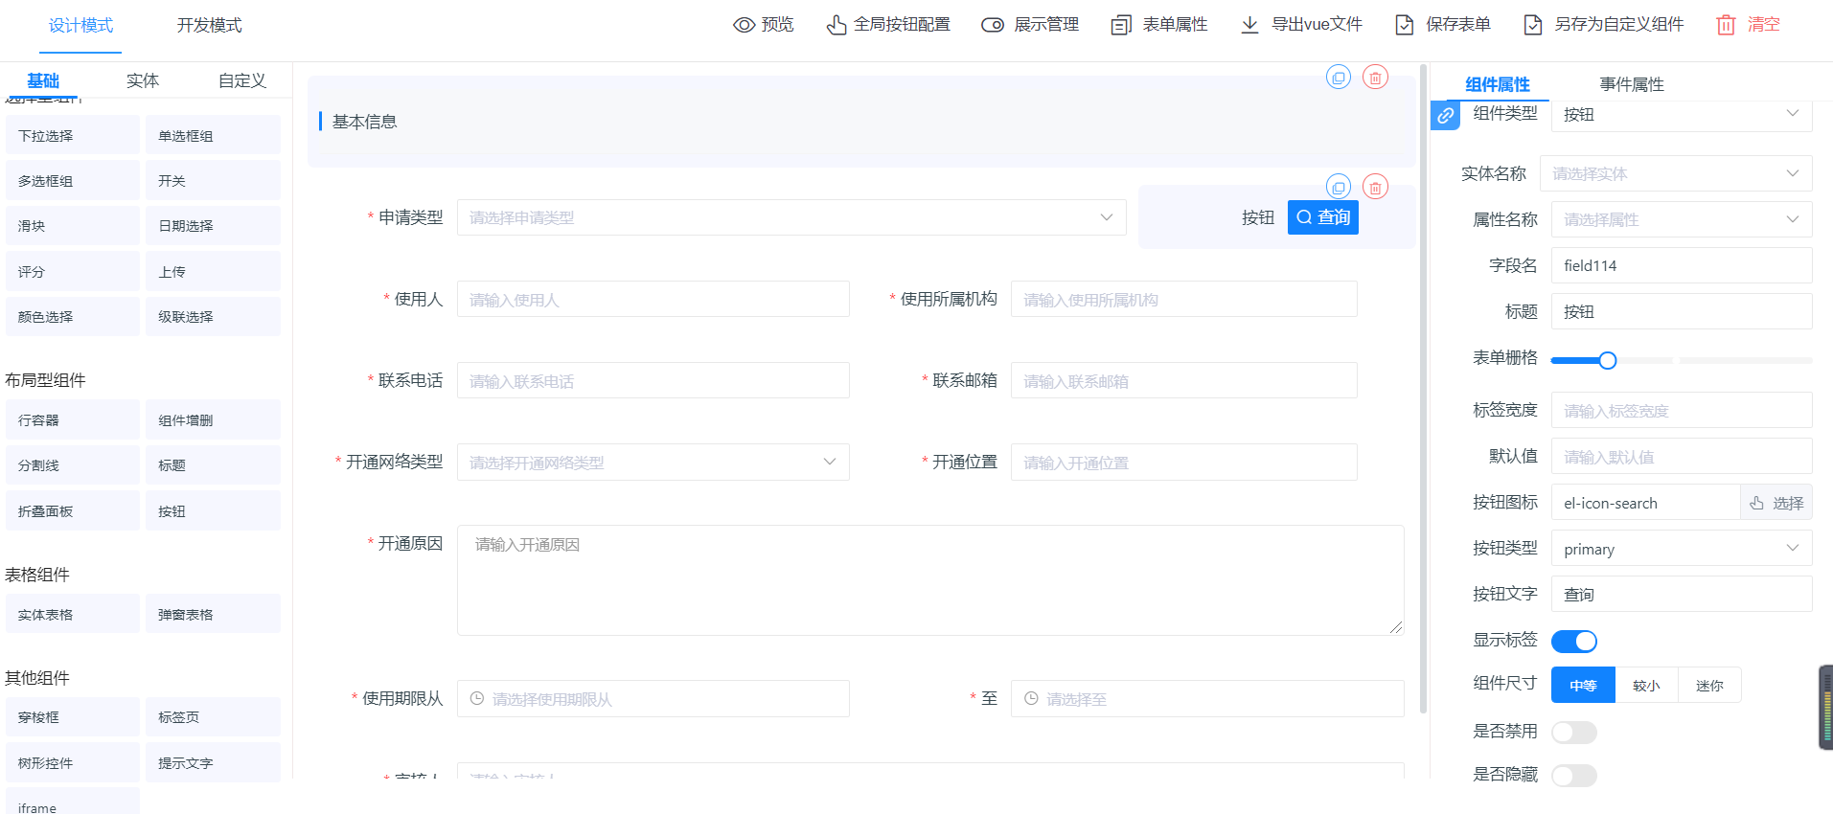Copy the 基本信息 title component
Screen dimensions: 1833x814
(1339, 77)
